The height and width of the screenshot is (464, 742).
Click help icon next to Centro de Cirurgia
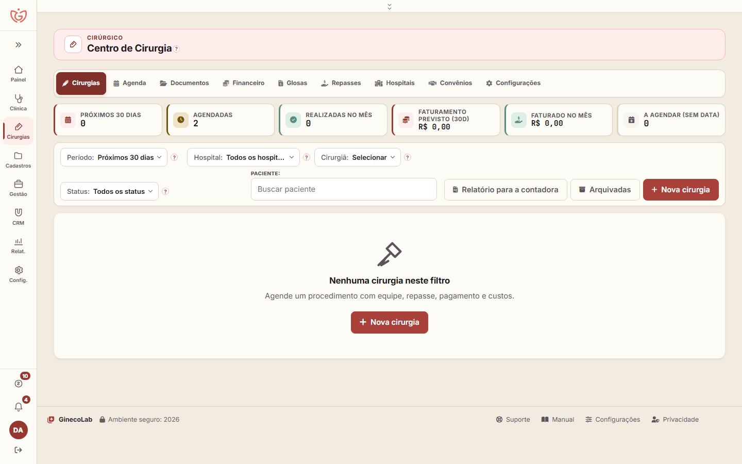pyautogui.click(x=176, y=49)
